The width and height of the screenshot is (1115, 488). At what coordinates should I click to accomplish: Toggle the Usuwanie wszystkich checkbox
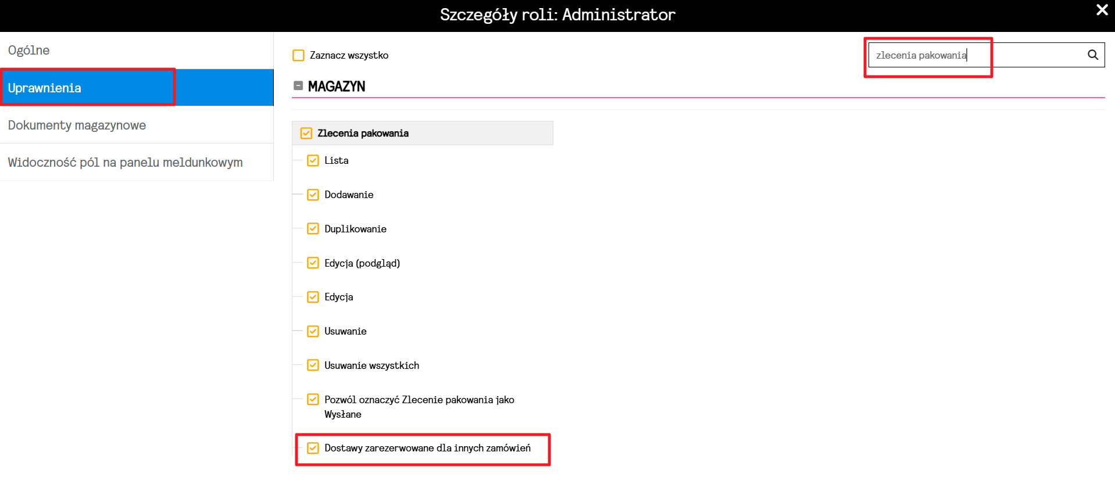pos(313,365)
